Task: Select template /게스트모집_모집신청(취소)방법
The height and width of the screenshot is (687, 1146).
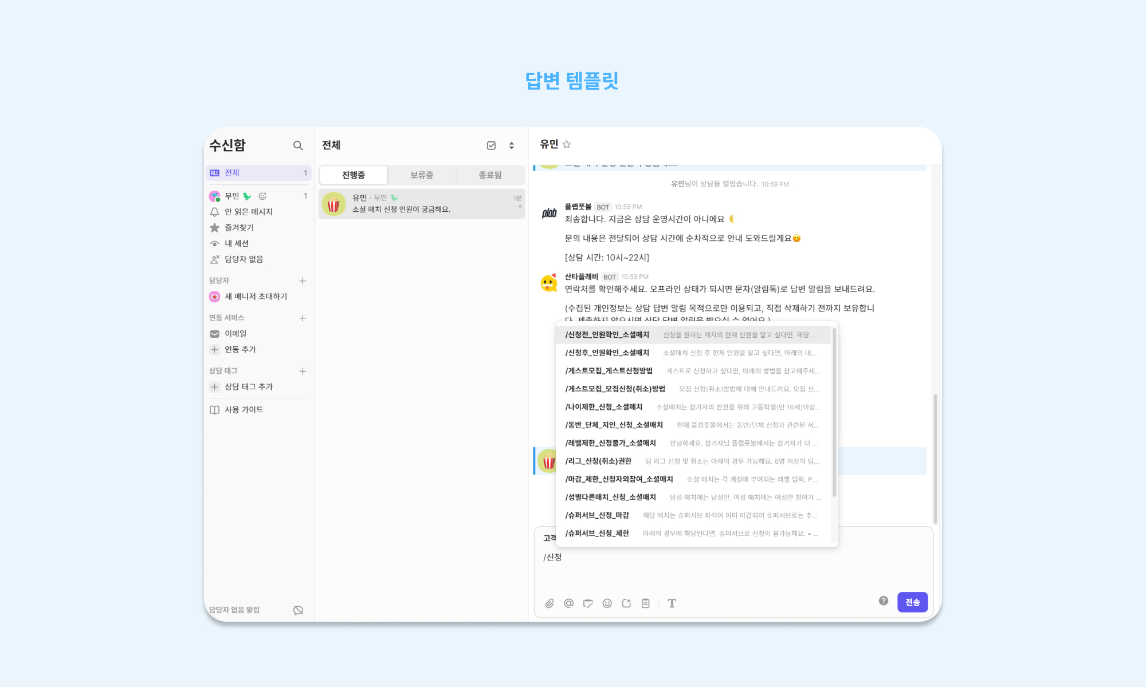Action: [x=693, y=389]
